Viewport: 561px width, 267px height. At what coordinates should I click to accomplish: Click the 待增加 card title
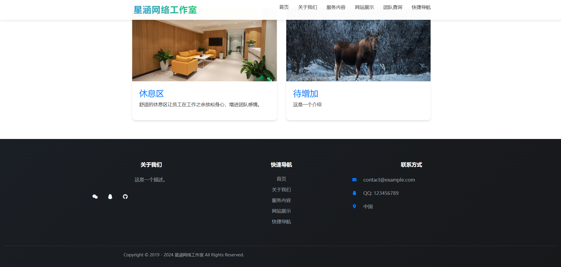[305, 94]
